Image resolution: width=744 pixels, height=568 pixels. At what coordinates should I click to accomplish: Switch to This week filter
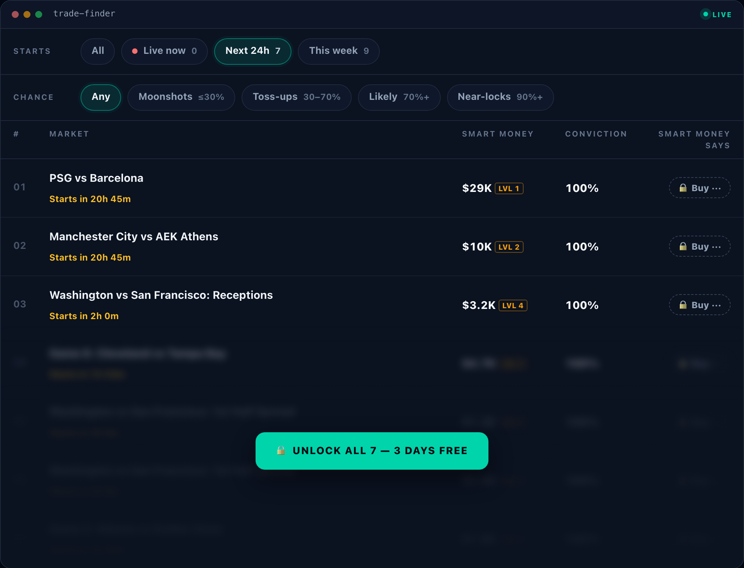339,51
